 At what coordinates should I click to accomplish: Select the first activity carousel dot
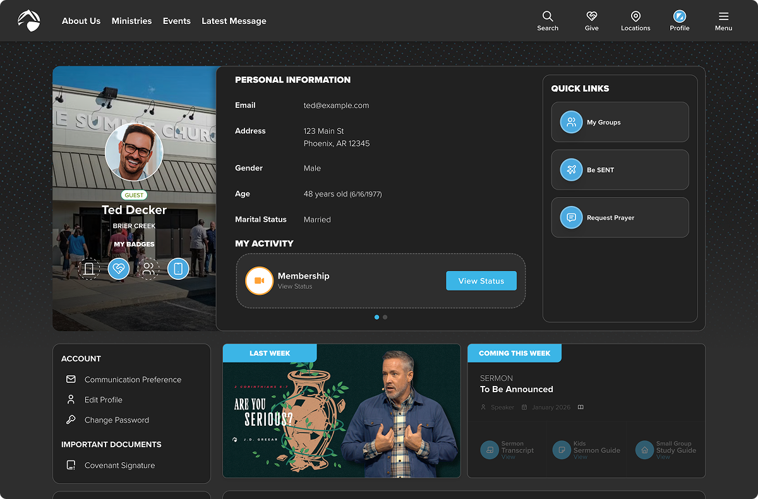pyautogui.click(x=377, y=317)
